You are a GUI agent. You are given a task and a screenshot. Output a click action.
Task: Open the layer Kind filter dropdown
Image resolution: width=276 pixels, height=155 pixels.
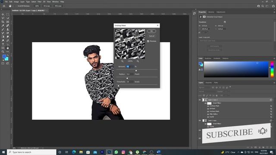pos(204,87)
